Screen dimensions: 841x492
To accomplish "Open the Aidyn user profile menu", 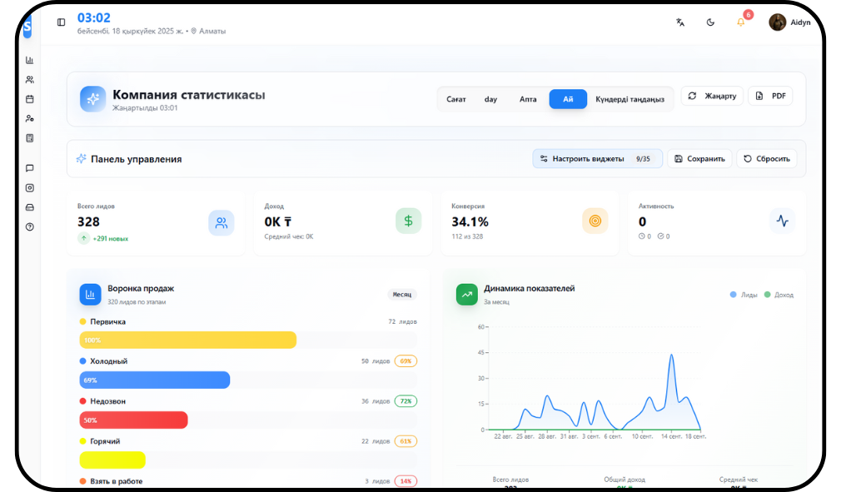I will click(x=789, y=22).
